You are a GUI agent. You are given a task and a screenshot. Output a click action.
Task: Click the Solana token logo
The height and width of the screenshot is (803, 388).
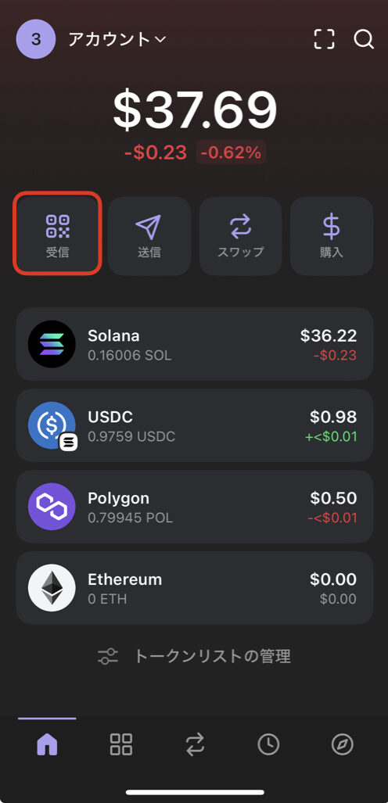(x=52, y=344)
